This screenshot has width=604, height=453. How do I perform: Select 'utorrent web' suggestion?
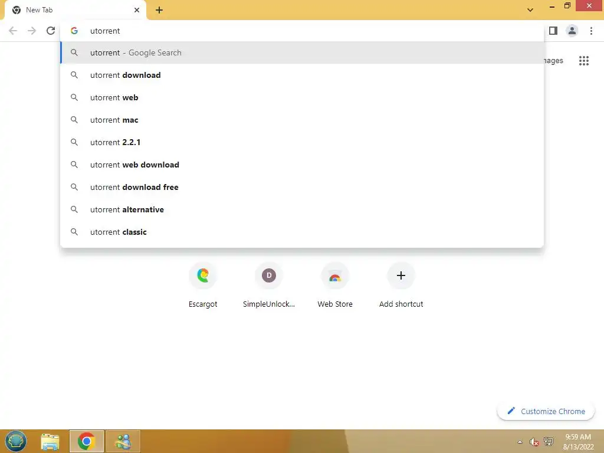pos(302,97)
